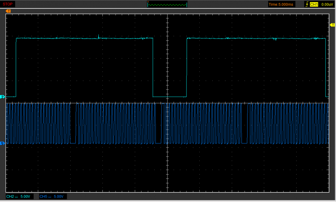Select the Time 5.000ms timebase readout
Screen dimensions: 336x202
[x=282, y=4]
